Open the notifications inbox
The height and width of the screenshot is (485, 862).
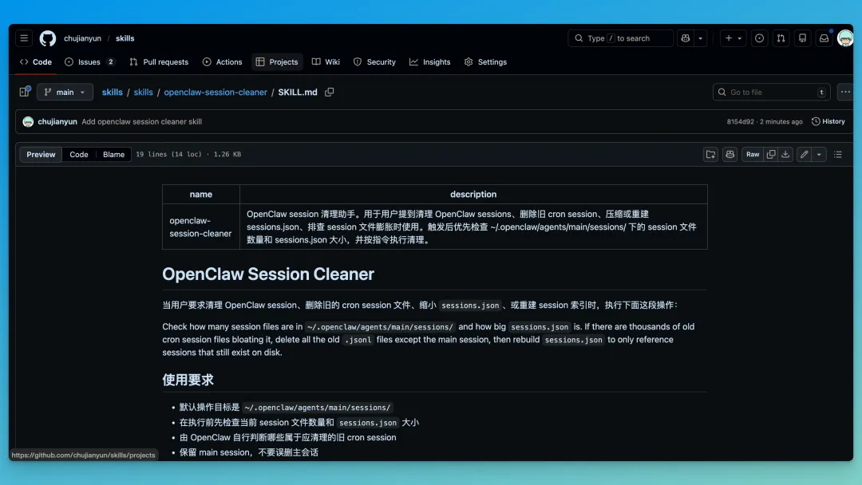824,38
